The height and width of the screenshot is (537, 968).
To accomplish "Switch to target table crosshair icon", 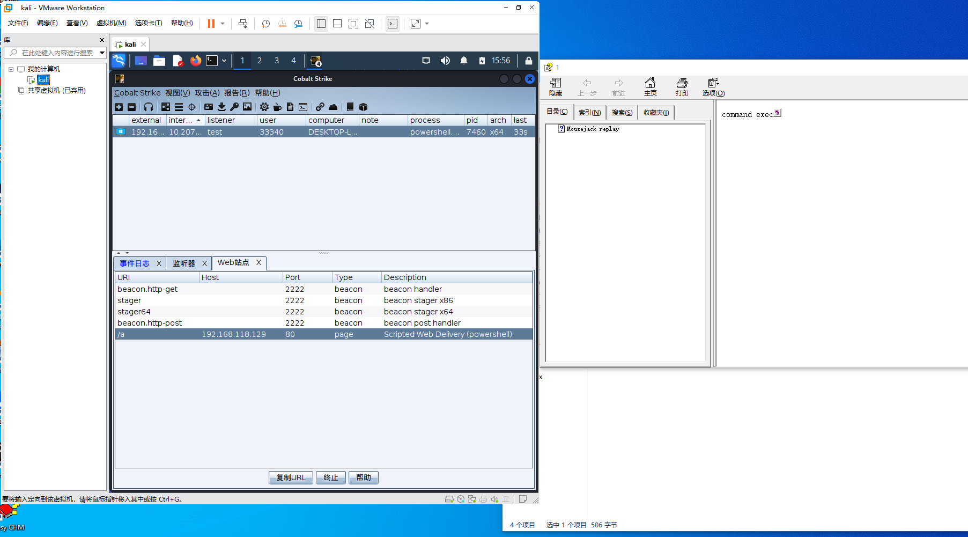I will click(x=191, y=107).
